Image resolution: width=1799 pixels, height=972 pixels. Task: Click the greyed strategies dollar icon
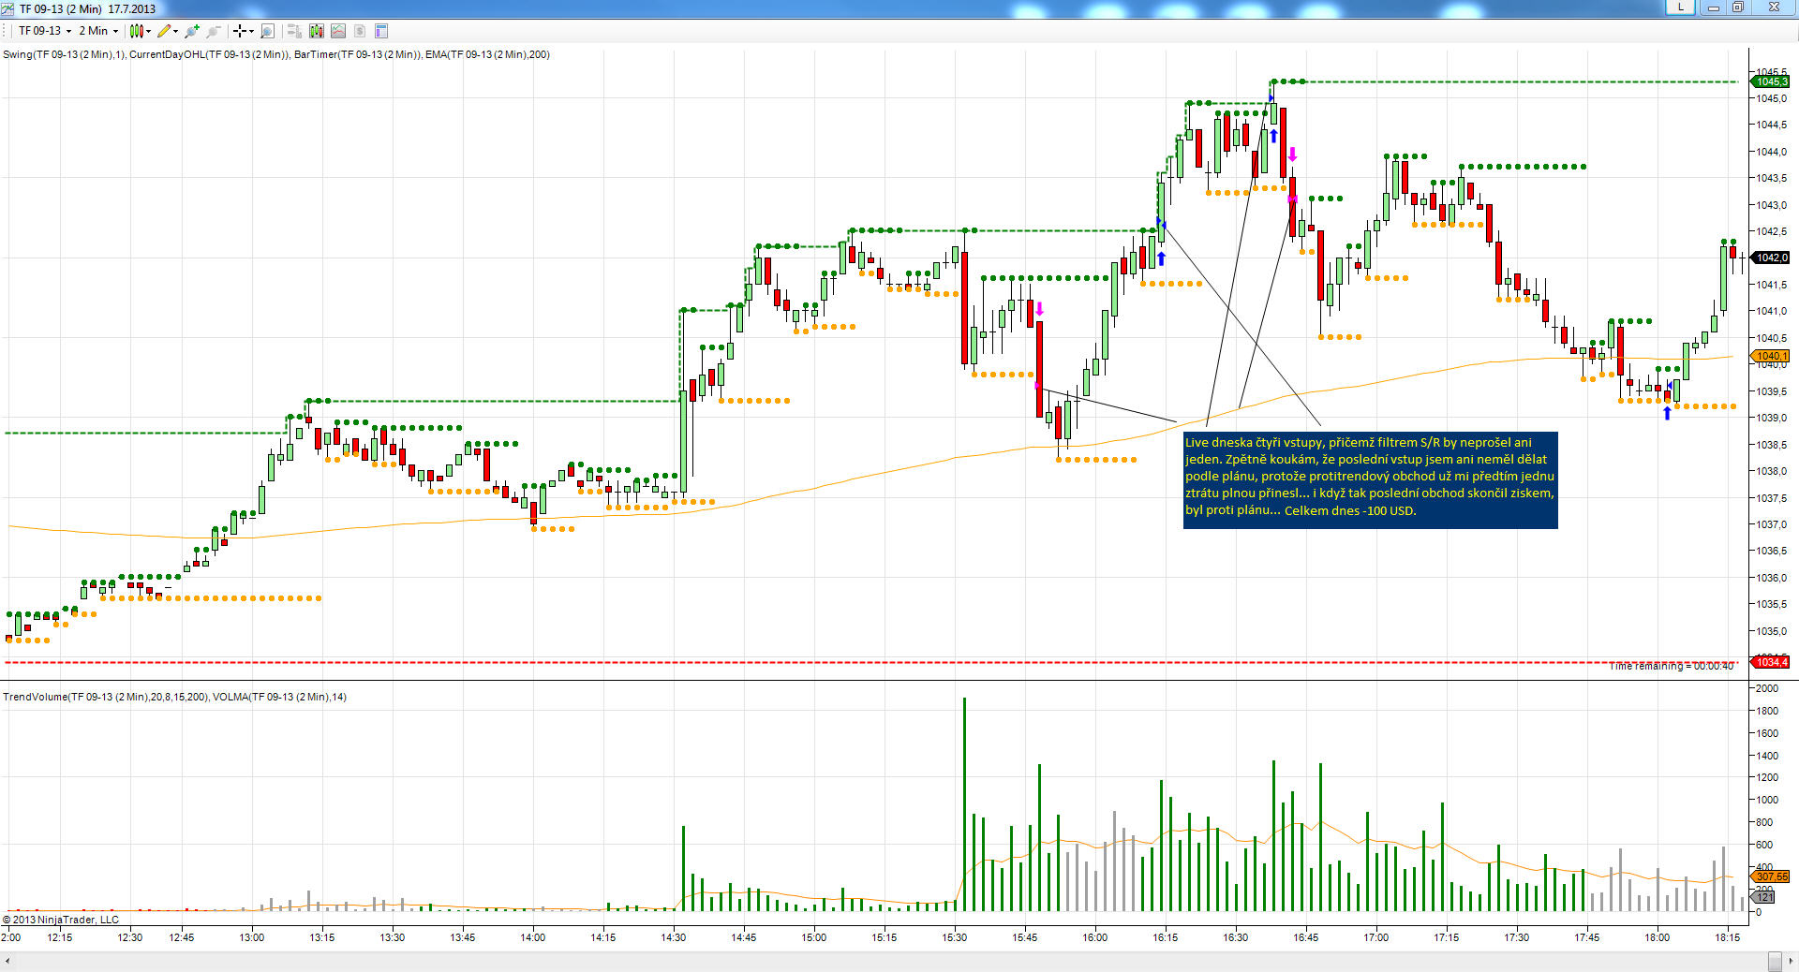pos(360,31)
